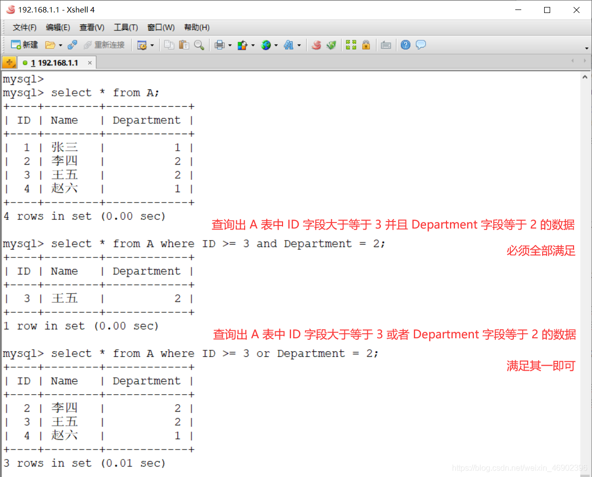
Task: Lock the session using the padlock icon
Action: click(x=366, y=45)
